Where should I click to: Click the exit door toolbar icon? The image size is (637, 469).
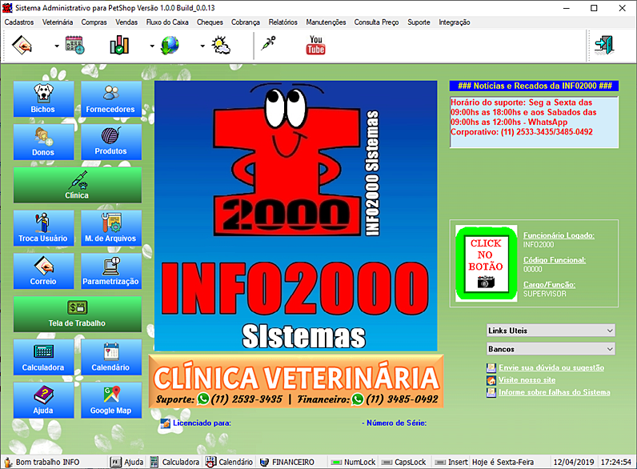pos(604,45)
